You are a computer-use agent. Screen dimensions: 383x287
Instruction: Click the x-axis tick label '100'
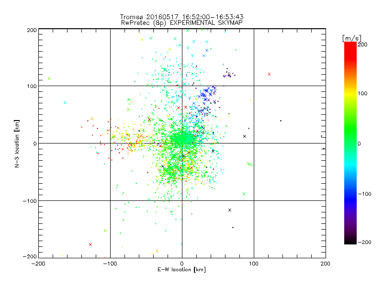point(254,264)
